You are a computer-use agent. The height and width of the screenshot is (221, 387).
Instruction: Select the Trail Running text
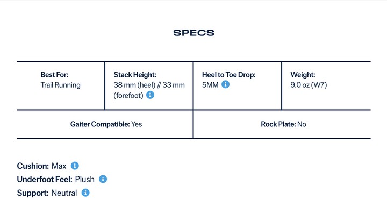[60, 85]
